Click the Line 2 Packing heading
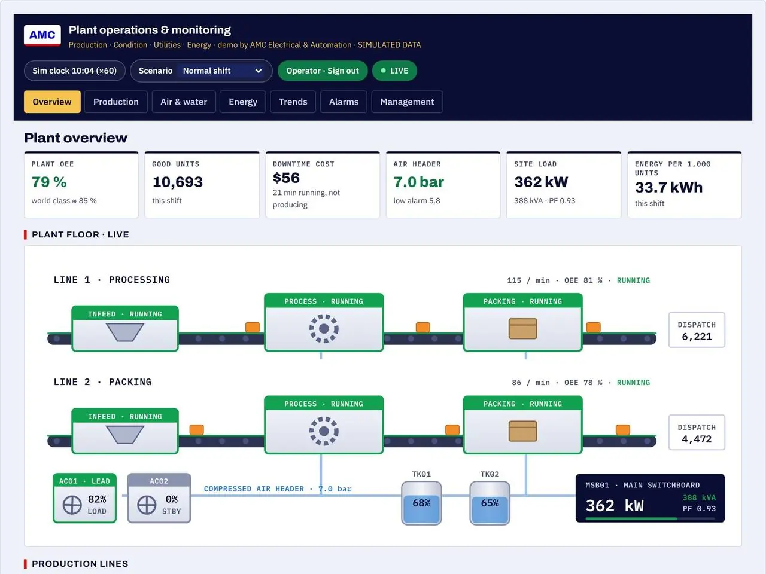The height and width of the screenshot is (574, 766). 102,382
